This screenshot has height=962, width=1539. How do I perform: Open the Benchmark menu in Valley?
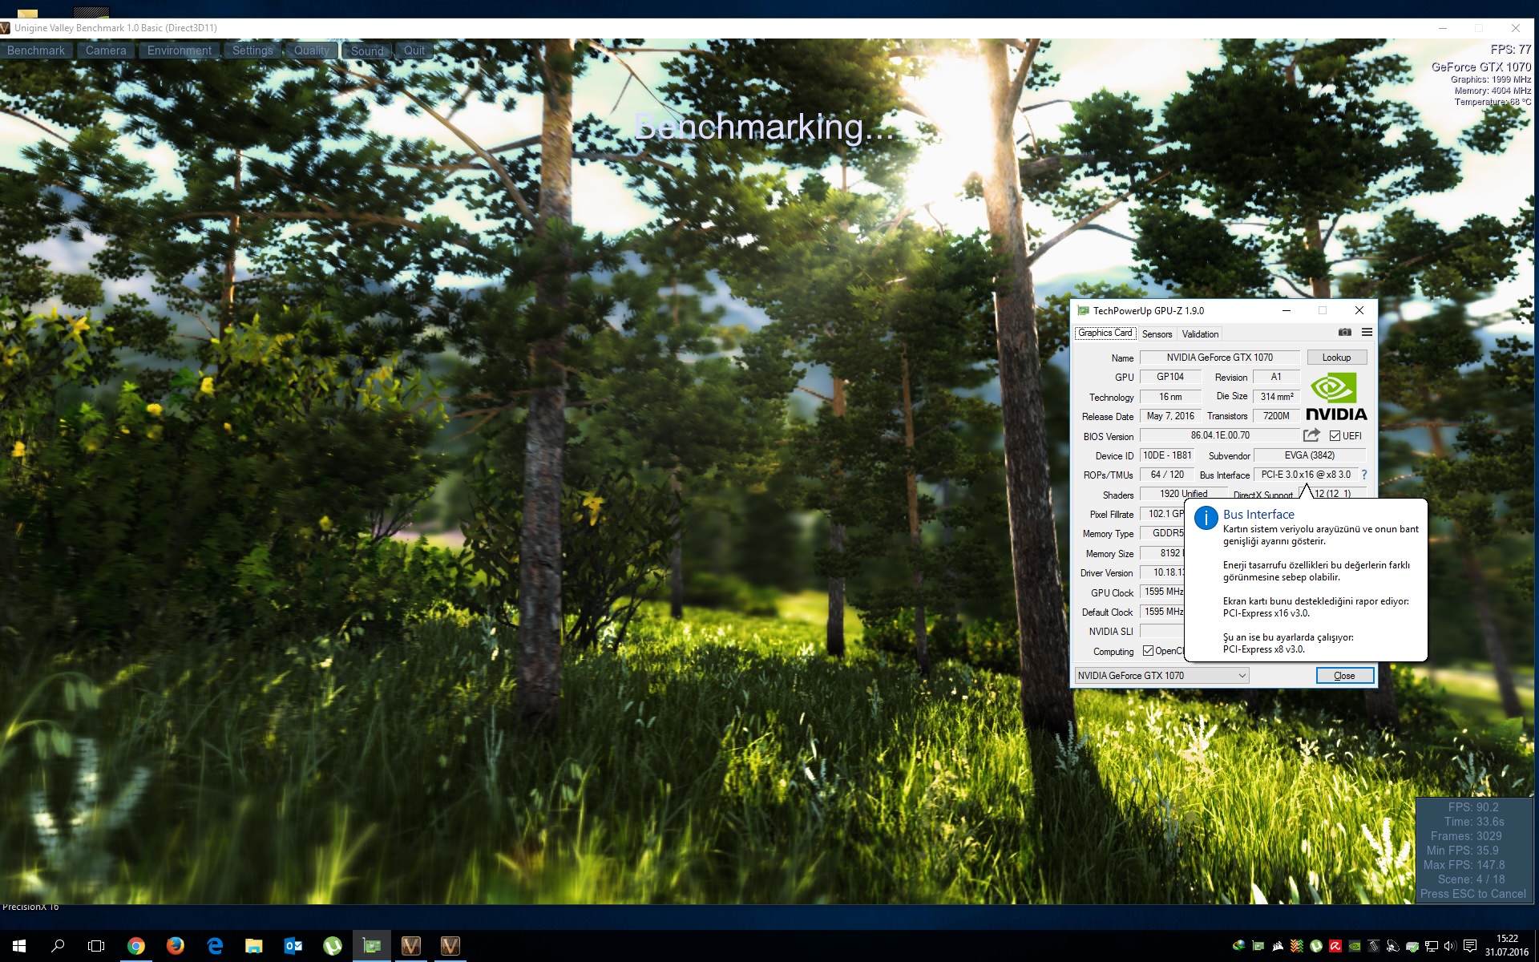point(36,51)
